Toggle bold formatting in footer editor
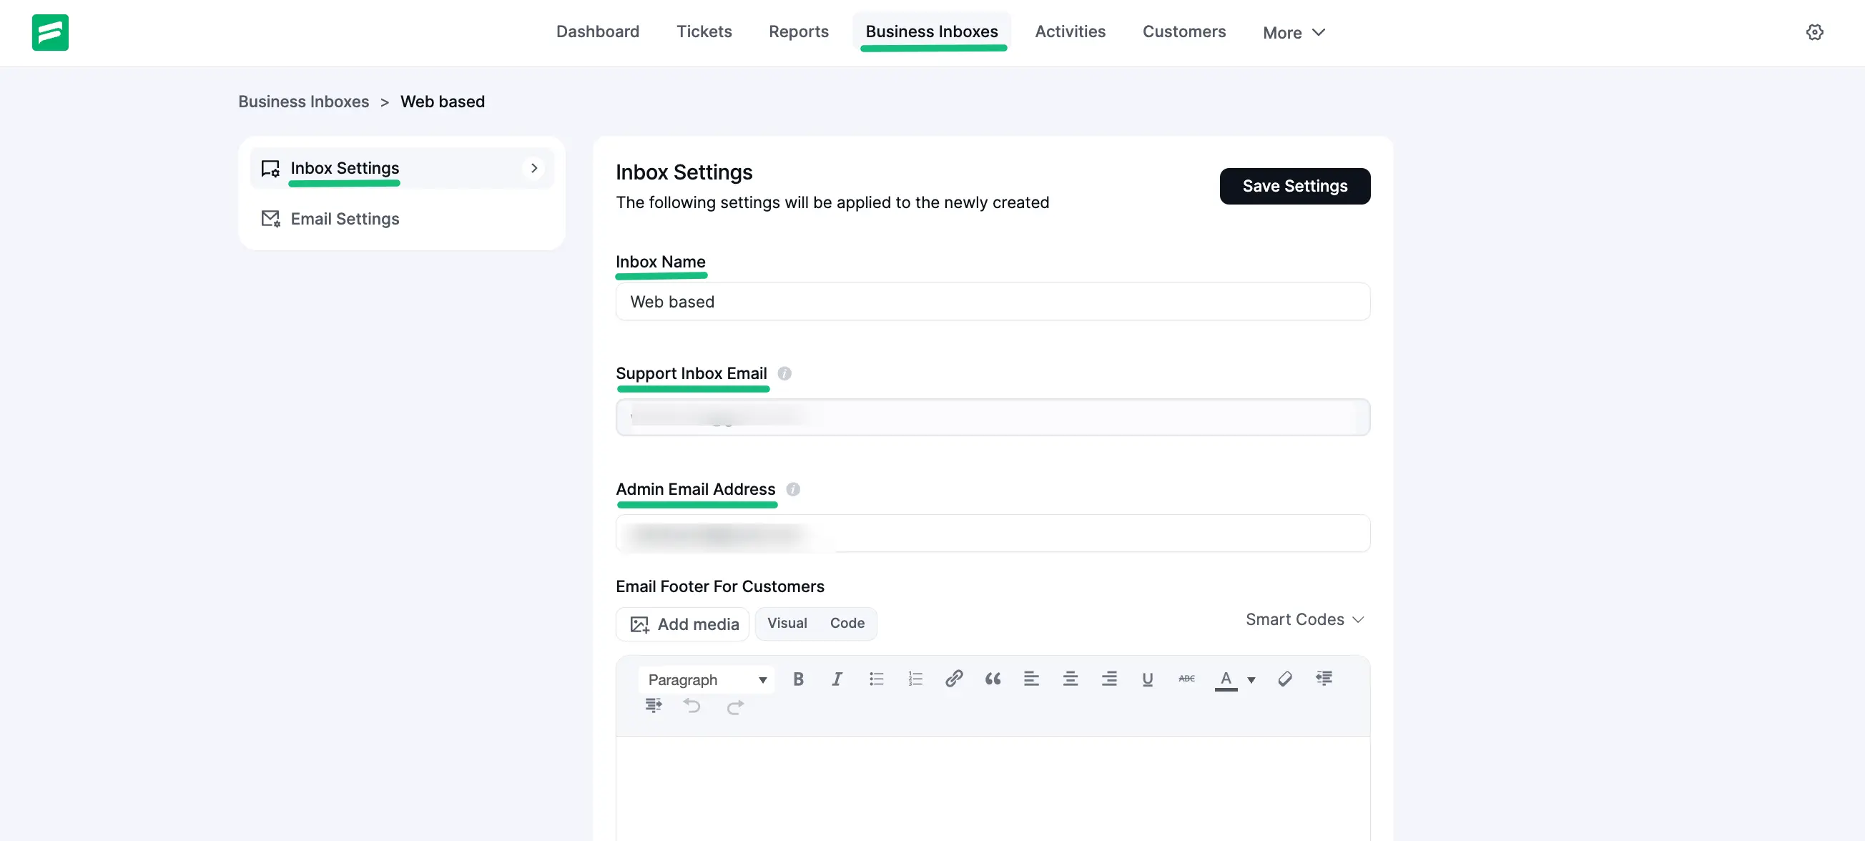Image resolution: width=1865 pixels, height=841 pixels. pos(798,679)
